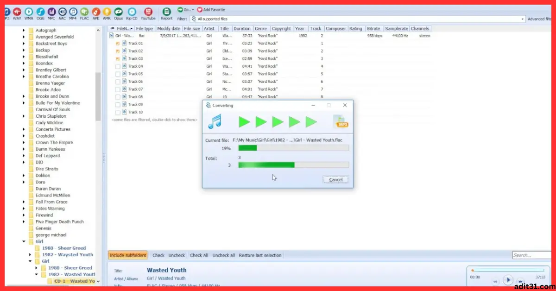Click file icon of Track 07 row
This screenshot has height=291, width=556.
[124, 89]
